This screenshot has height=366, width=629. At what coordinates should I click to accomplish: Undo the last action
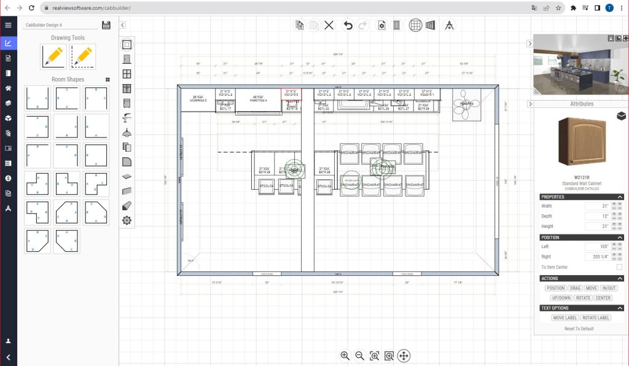click(348, 25)
